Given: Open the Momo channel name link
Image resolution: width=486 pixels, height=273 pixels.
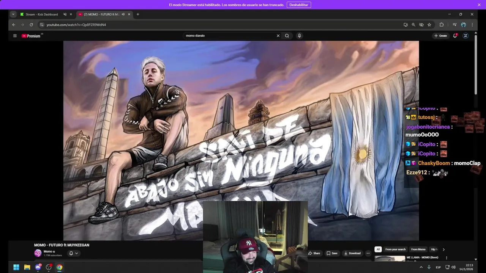Looking at the screenshot, I should click(48, 251).
